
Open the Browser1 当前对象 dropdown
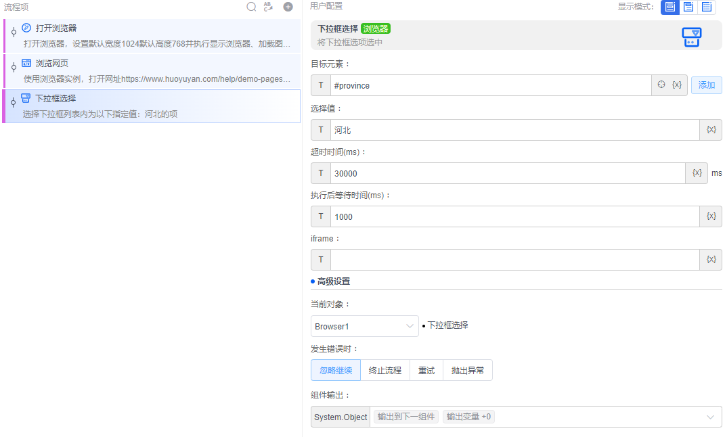(x=364, y=326)
